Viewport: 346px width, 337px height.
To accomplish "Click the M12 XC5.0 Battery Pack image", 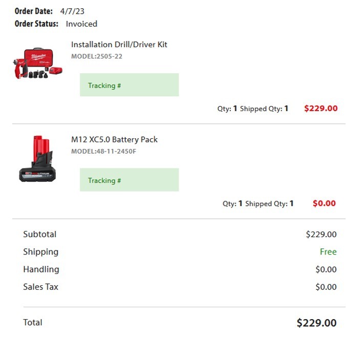I will click(x=37, y=159).
